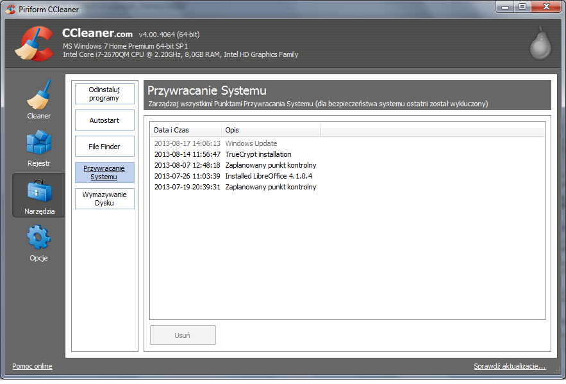Viewport: 566px width, 384px height.
Task: Switch to the Autostart tab
Action: click(x=104, y=120)
